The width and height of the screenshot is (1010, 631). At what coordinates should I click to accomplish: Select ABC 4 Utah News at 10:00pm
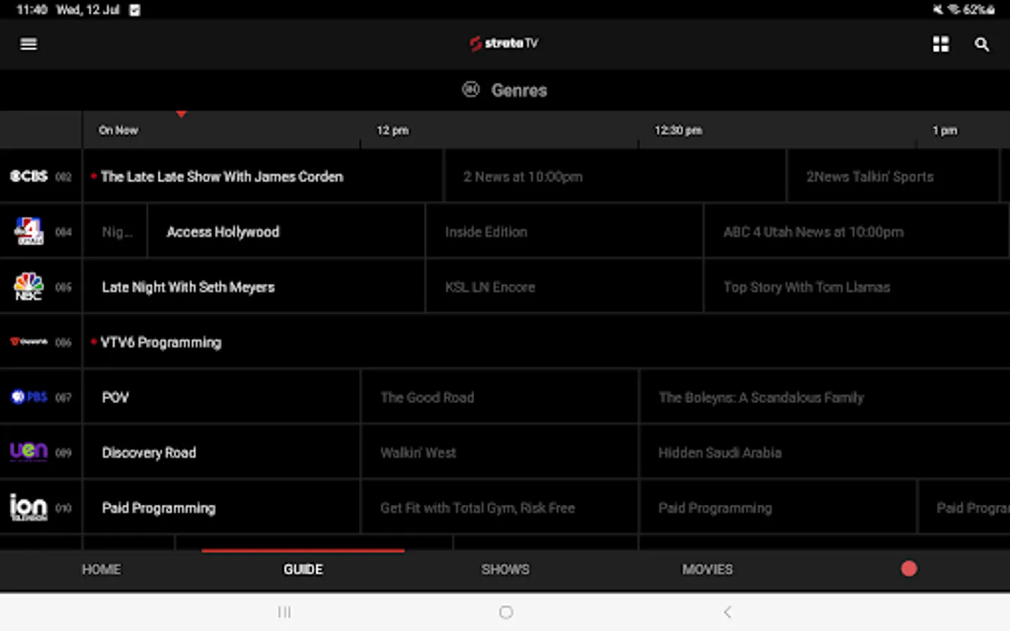(857, 231)
